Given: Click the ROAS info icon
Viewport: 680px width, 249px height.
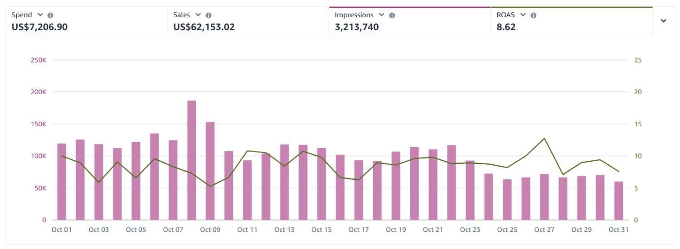Looking at the screenshot, I should click(534, 15).
